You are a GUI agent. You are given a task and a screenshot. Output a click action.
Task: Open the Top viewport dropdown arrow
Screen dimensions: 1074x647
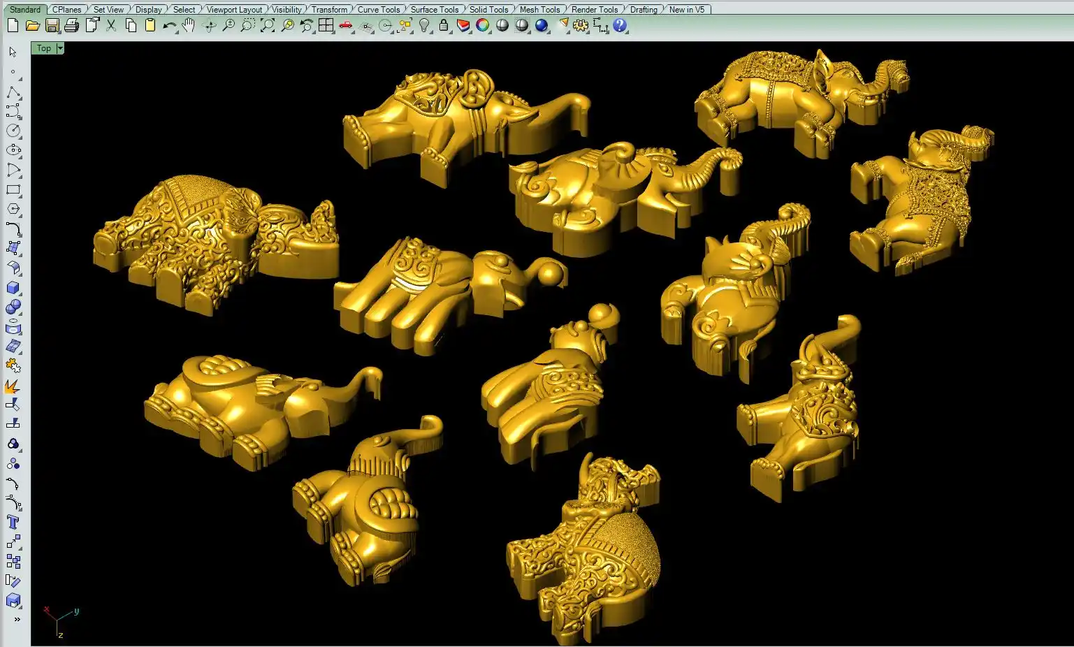click(61, 48)
